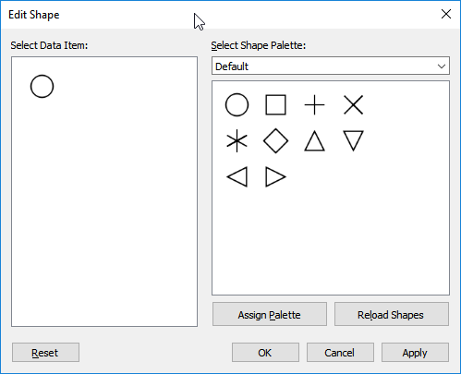This screenshot has height=374, width=461.
Task: Select the X cross shape
Action: click(353, 105)
